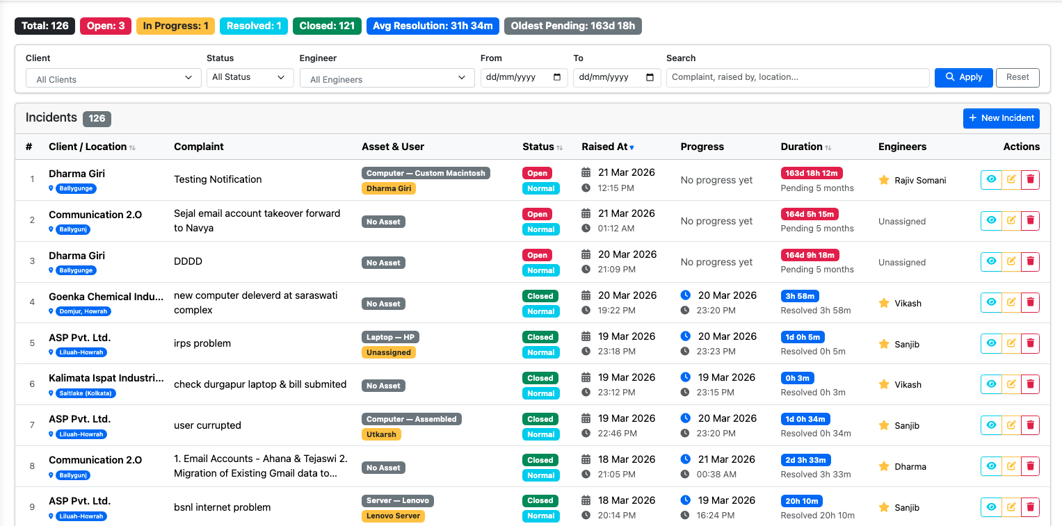The height and width of the screenshot is (526, 1062).
Task: Click the Rajiv Somani engineer name
Action: tap(920, 180)
